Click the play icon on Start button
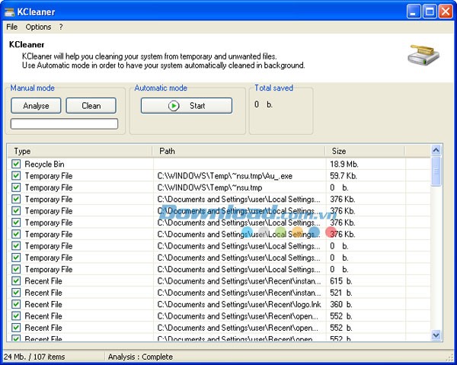Screen dimensions: 457x365 tap(174, 106)
